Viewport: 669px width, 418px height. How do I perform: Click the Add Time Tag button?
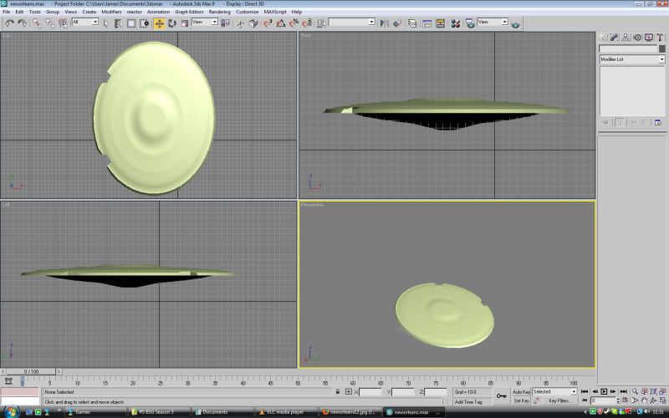[468, 401]
